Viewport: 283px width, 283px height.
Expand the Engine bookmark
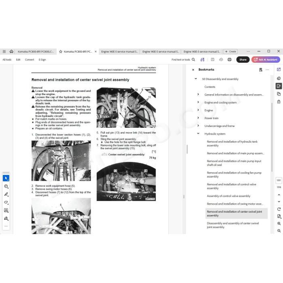pos(198,110)
